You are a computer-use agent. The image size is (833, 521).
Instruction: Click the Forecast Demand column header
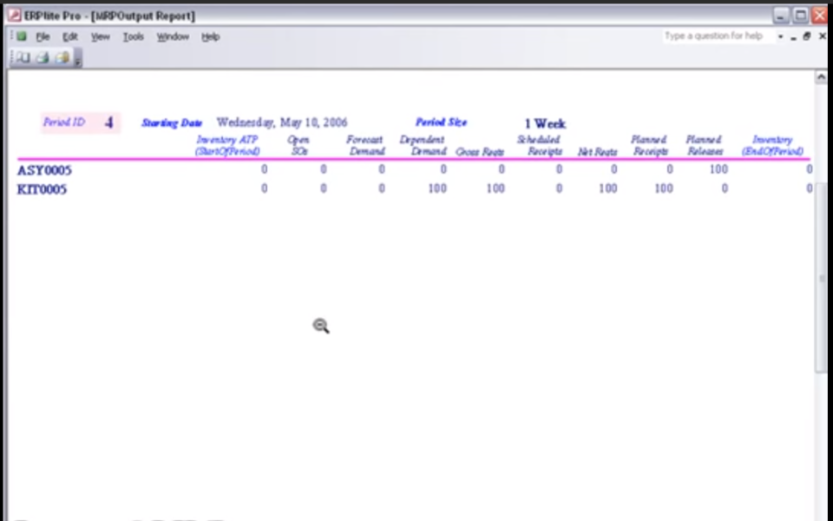[x=365, y=146]
